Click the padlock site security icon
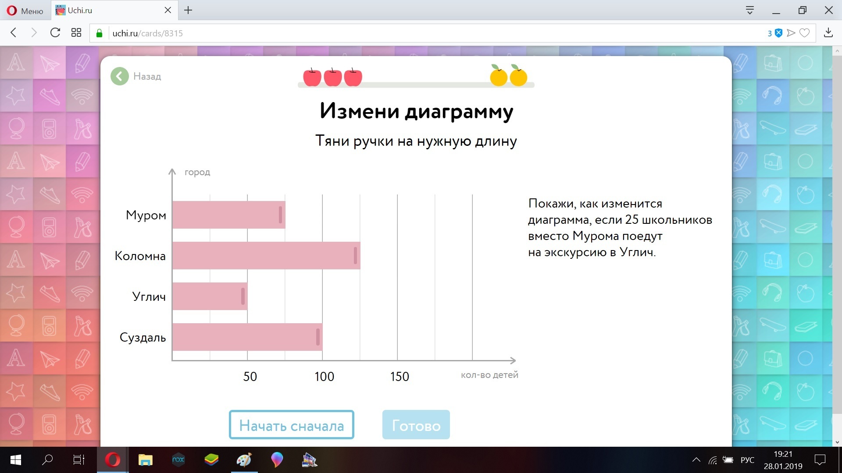This screenshot has width=842, height=473. pyautogui.click(x=99, y=33)
